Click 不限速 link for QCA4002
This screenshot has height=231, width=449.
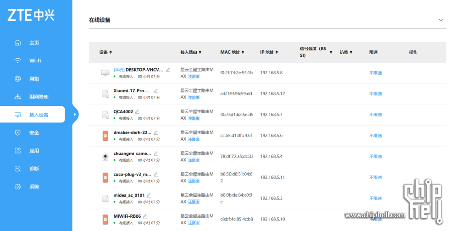point(376,115)
